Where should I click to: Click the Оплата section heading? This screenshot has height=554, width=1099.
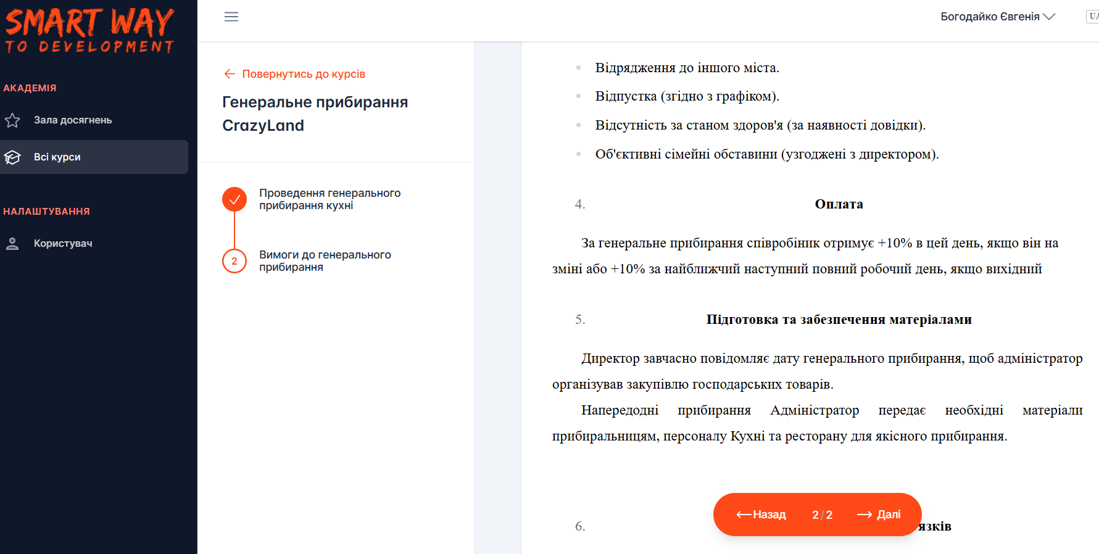[x=839, y=204]
